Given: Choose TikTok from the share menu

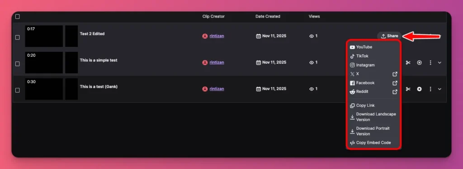Looking at the screenshot, I should pos(373,56).
